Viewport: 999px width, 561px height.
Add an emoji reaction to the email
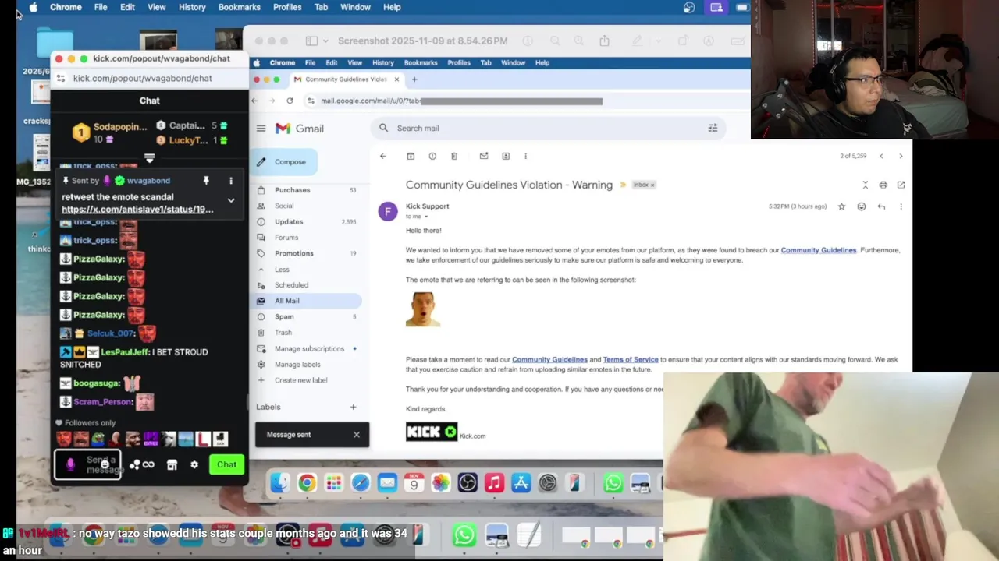click(x=862, y=206)
